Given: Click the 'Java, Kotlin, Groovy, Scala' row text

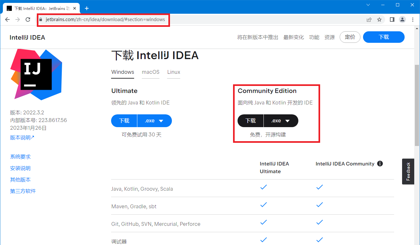Looking at the screenshot, I should coord(142,189).
